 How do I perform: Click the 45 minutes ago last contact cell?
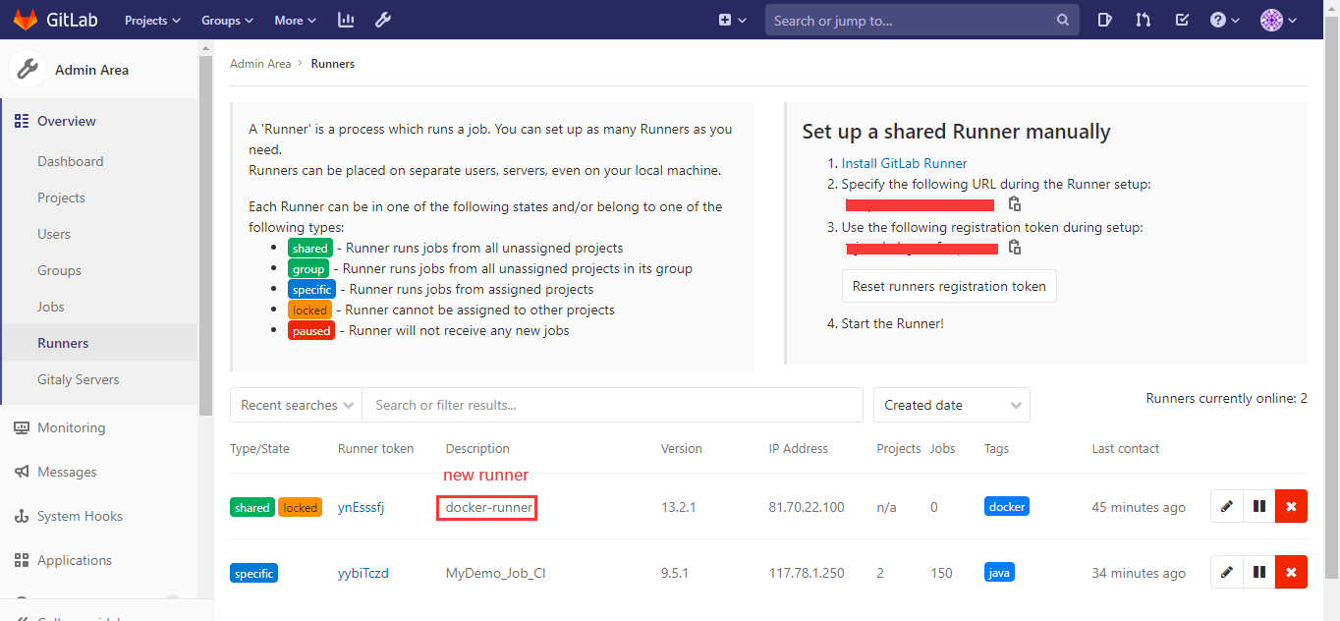[1139, 508]
